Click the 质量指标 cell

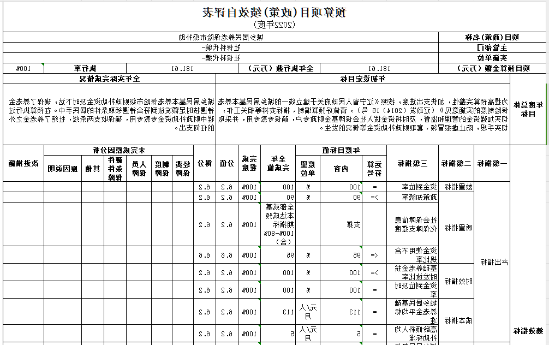(456, 228)
